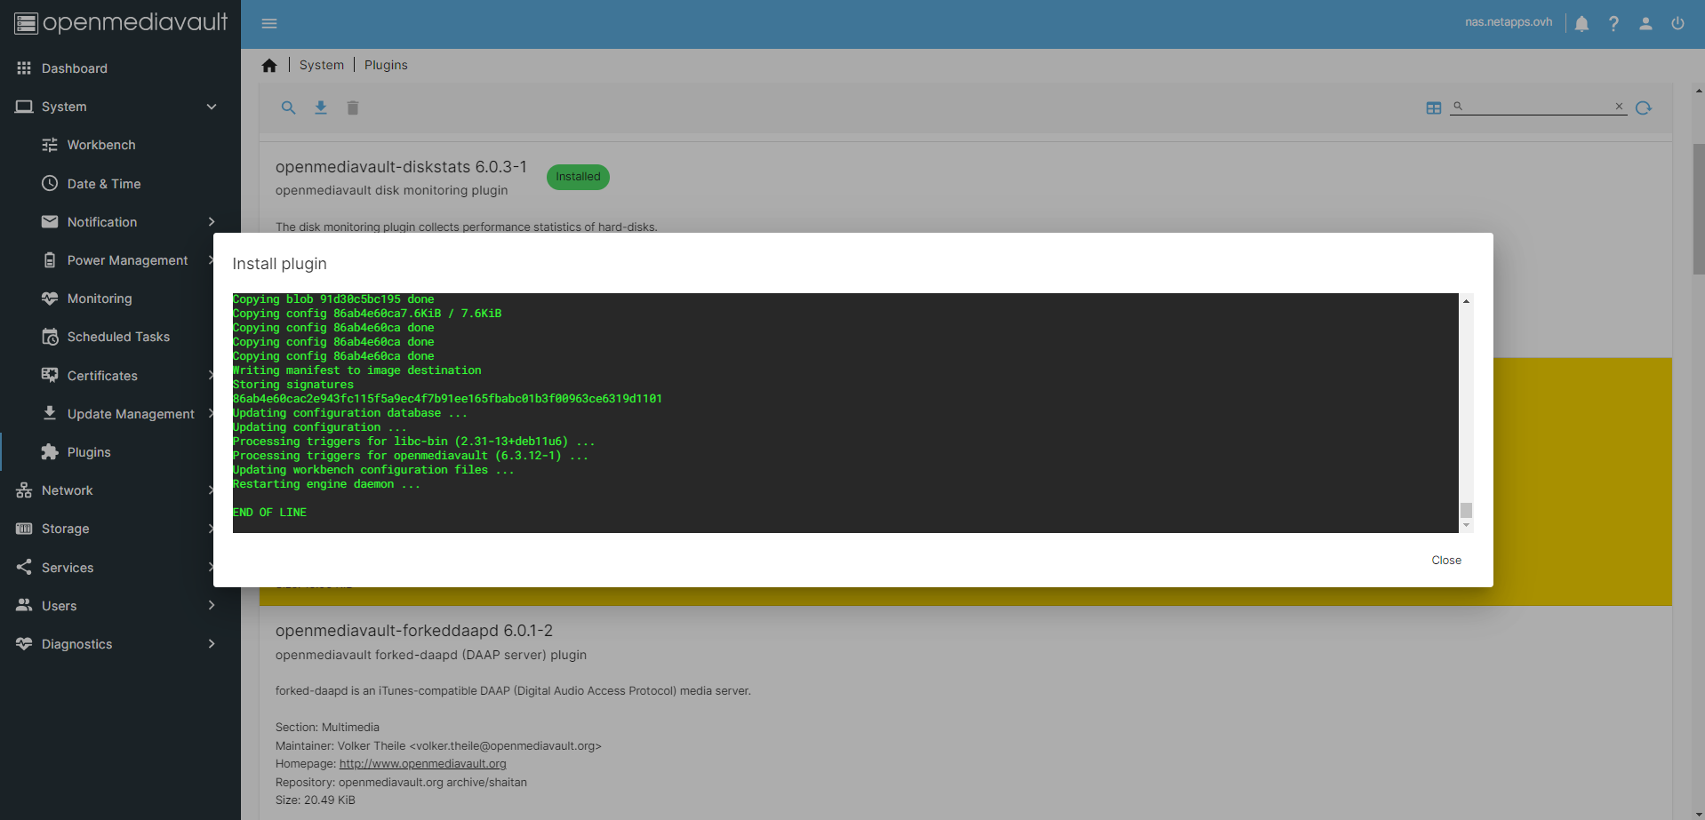Expand the Diagnostics menu chevron

pos(212,644)
